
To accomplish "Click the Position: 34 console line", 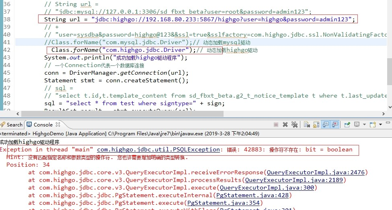I will point(28,165).
